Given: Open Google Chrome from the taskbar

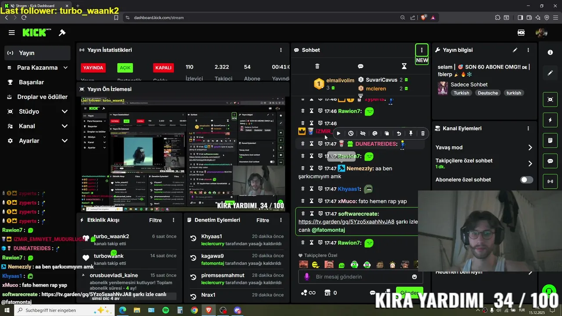Looking at the screenshot, I should pos(194,310).
